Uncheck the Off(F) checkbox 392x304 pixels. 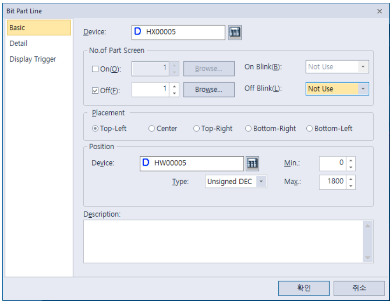tap(95, 91)
